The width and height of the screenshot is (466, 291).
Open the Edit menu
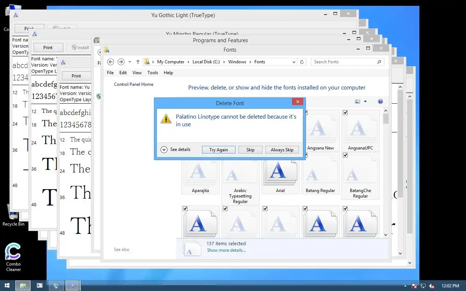tap(123, 73)
